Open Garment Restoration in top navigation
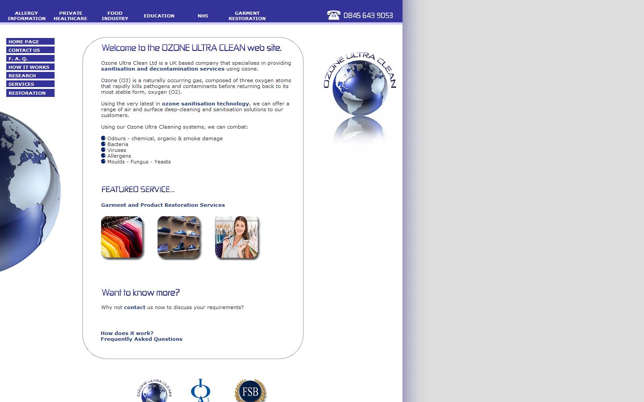Screen dimensions: 644x402 pyautogui.click(x=247, y=16)
